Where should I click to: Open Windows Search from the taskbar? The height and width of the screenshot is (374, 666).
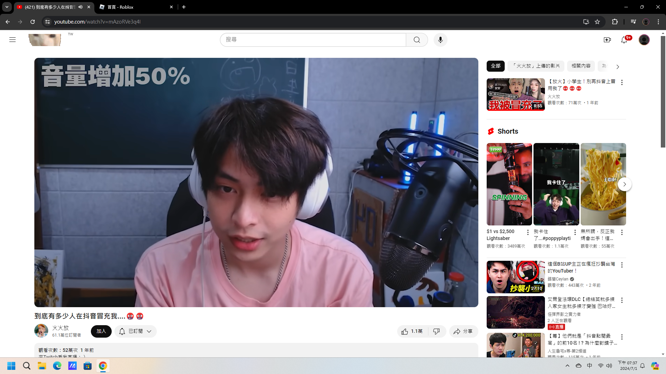27,366
